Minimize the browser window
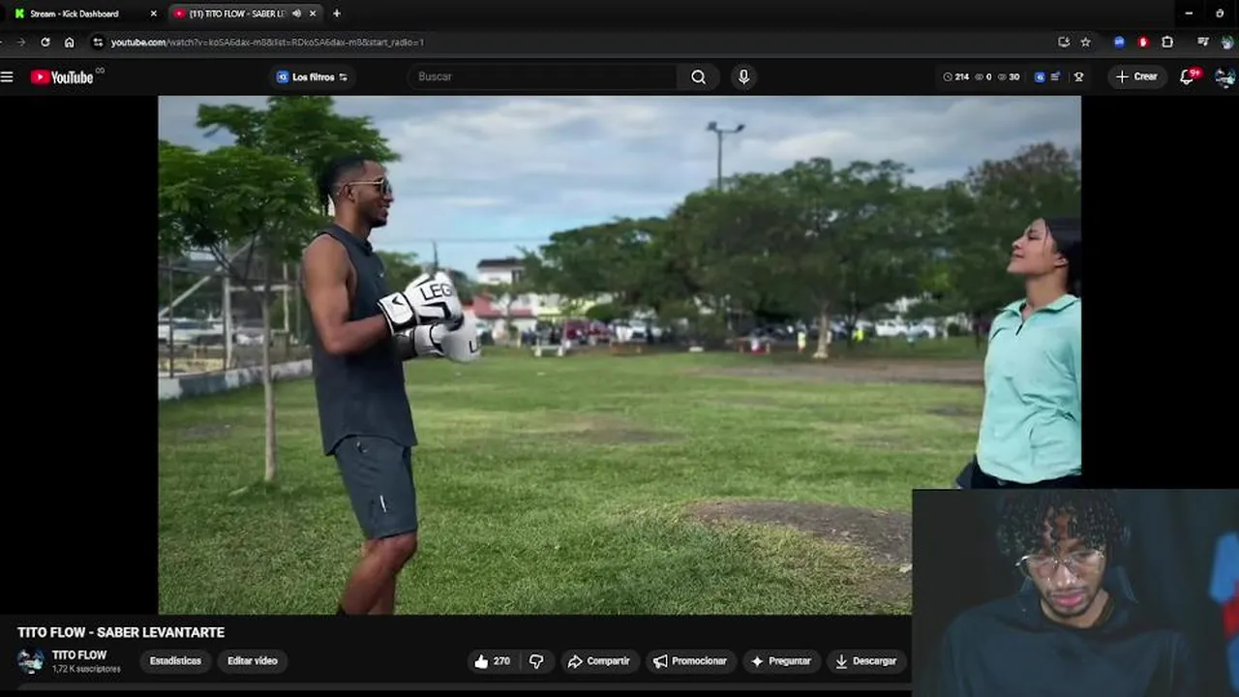 [1189, 14]
